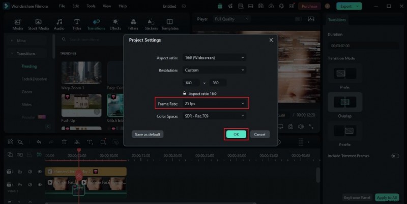407x204 pixels.
Task: Click the OK button
Action: [x=236, y=134]
